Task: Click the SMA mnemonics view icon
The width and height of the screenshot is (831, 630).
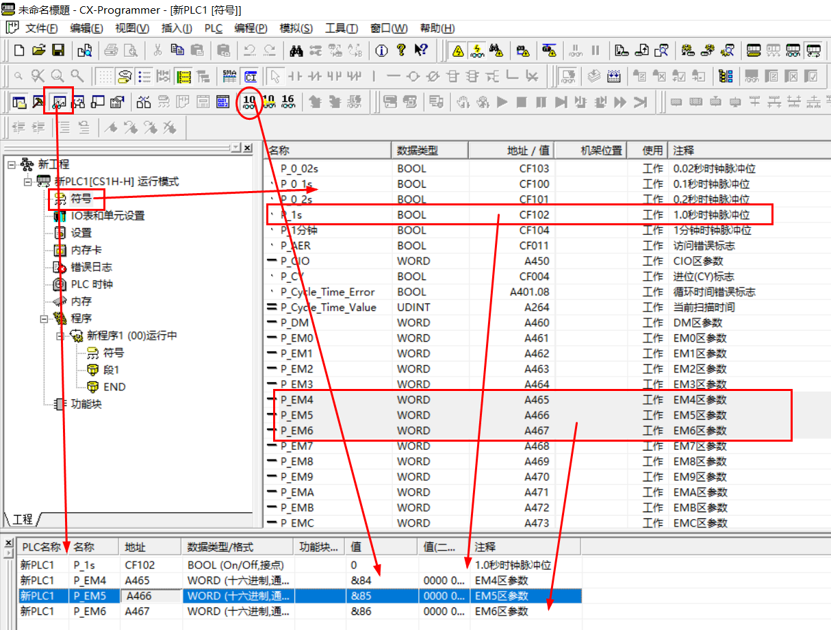Action: [230, 76]
